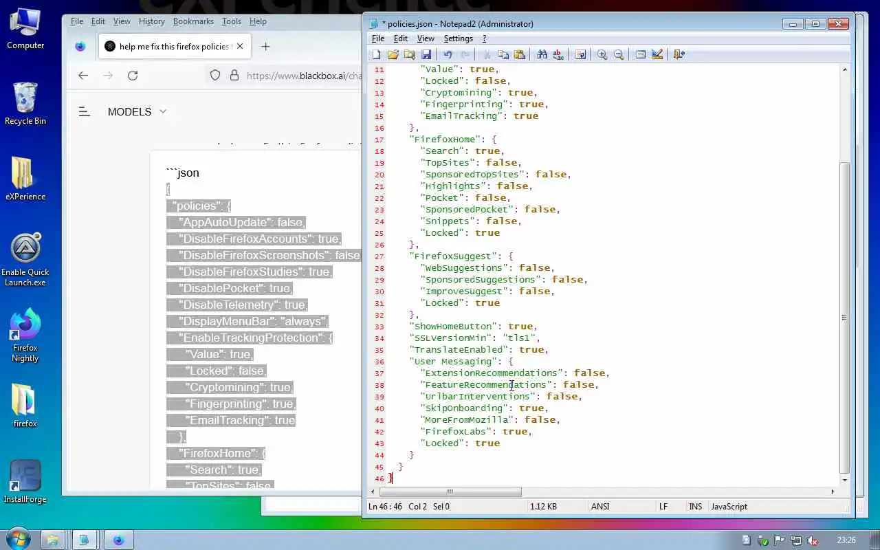The width and height of the screenshot is (880, 550).
Task: Click the Notepad2 horizontal scrollbar thumb
Action: [x=450, y=492]
